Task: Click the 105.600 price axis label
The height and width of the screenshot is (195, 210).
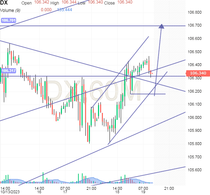Action: tap(195, 170)
